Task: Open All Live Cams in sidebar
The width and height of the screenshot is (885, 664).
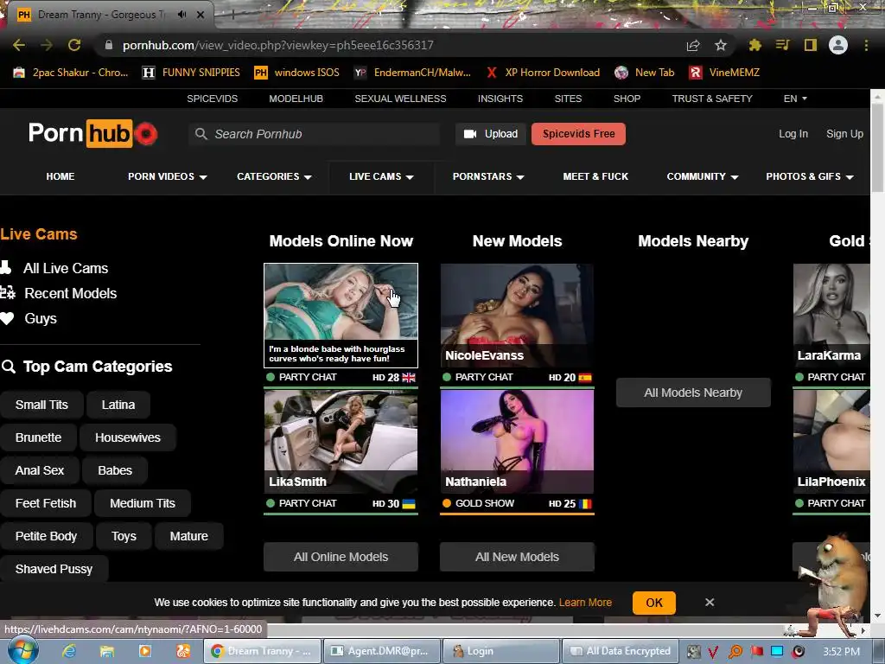Action: (66, 268)
